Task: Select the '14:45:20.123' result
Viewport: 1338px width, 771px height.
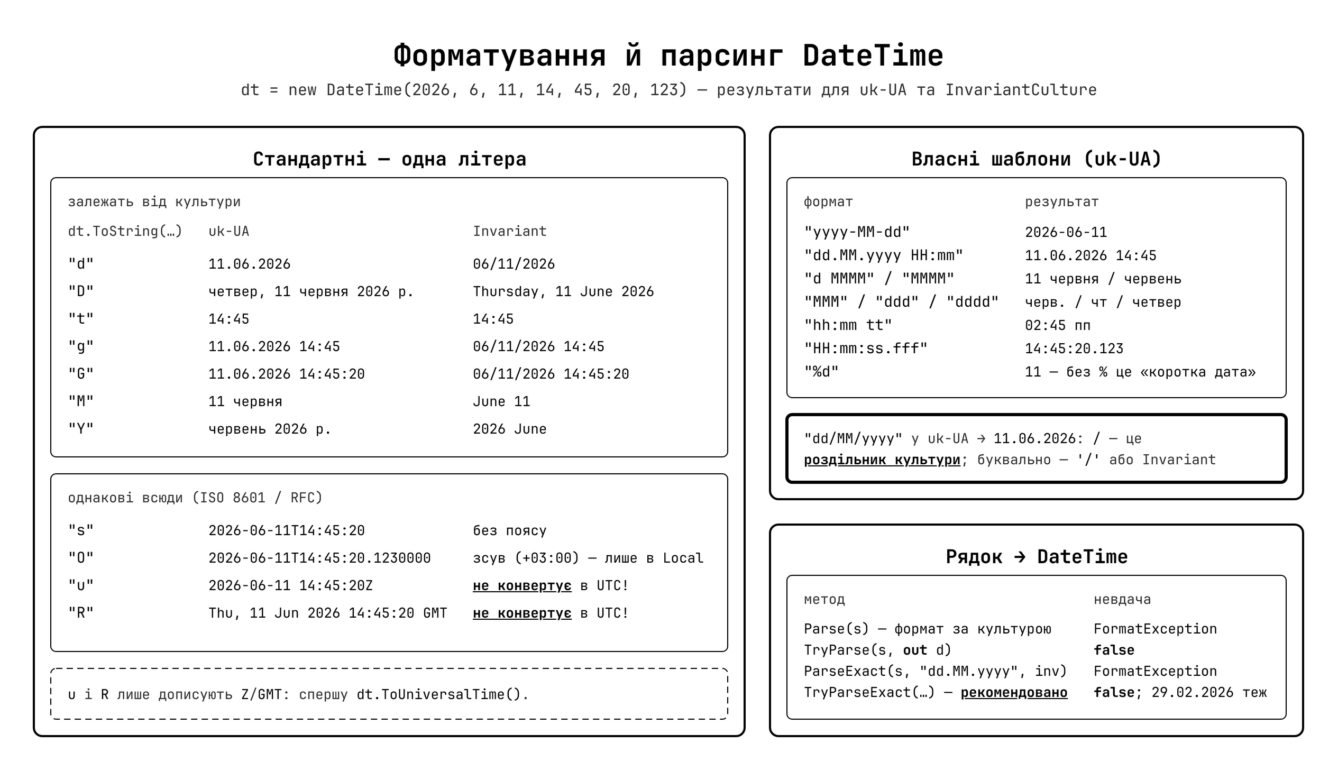Action: pyautogui.click(x=1074, y=348)
